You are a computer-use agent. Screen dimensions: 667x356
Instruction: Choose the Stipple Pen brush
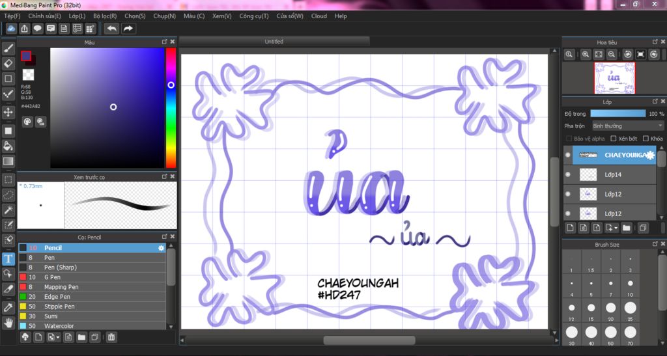coord(92,307)
